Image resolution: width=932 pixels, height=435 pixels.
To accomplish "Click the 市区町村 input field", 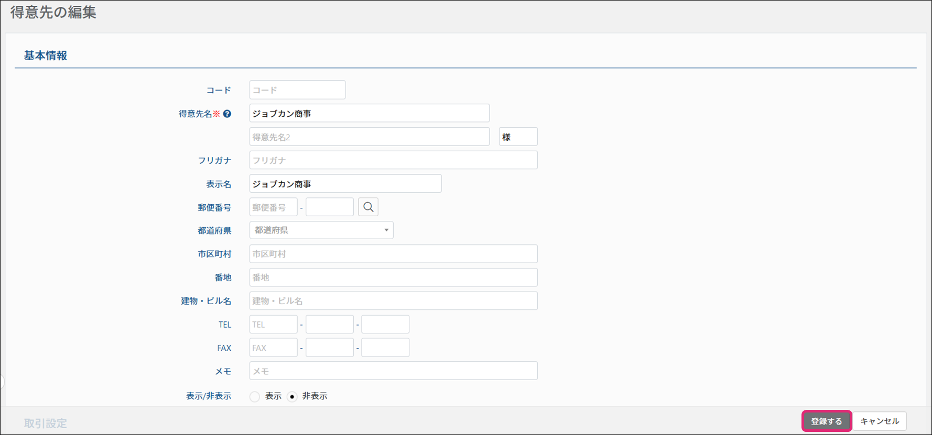I will 393,254.
